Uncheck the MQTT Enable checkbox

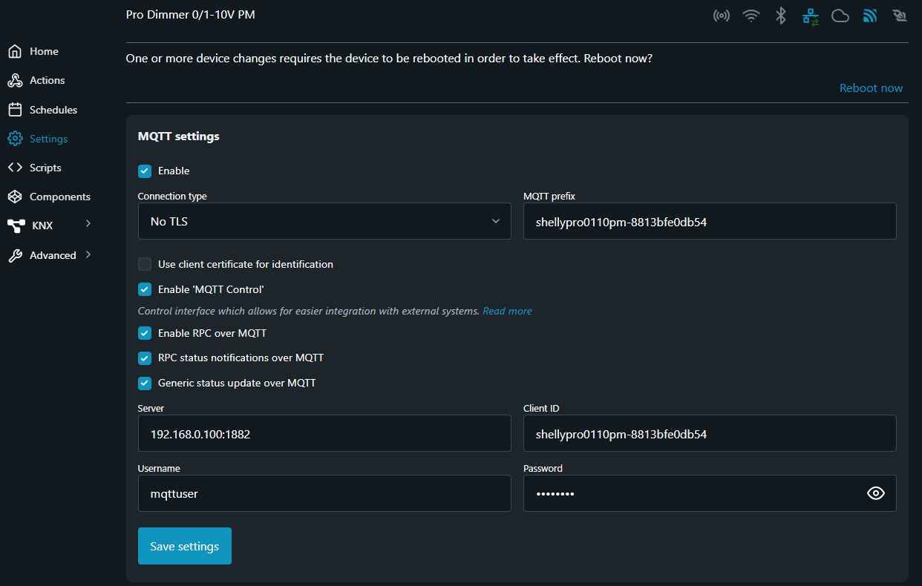coord(145,171)
